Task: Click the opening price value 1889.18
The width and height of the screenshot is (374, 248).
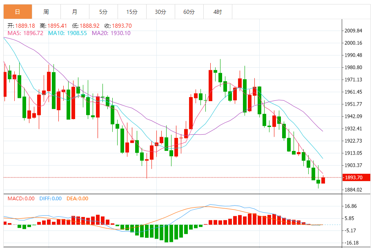Action: (25, 26)
